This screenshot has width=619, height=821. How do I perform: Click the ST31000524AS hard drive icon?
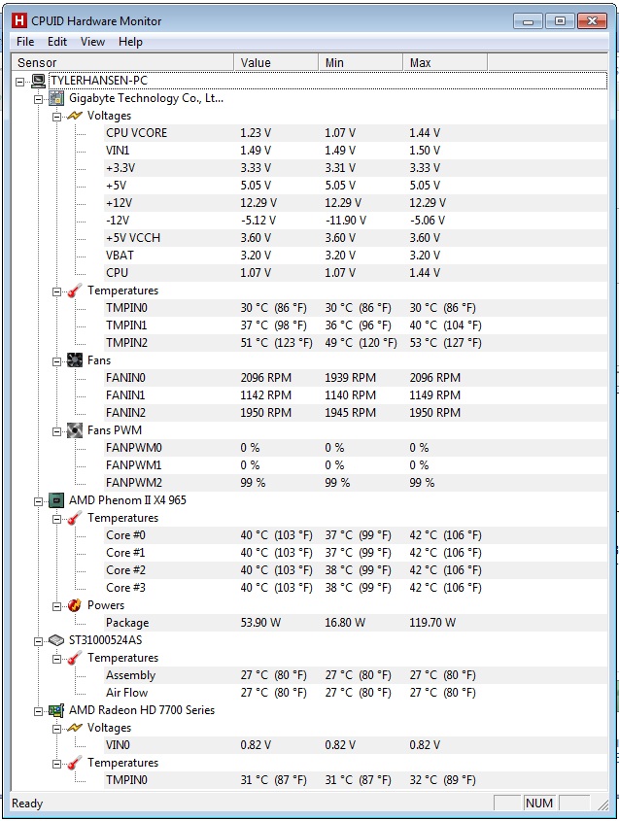tap(56, 640)
